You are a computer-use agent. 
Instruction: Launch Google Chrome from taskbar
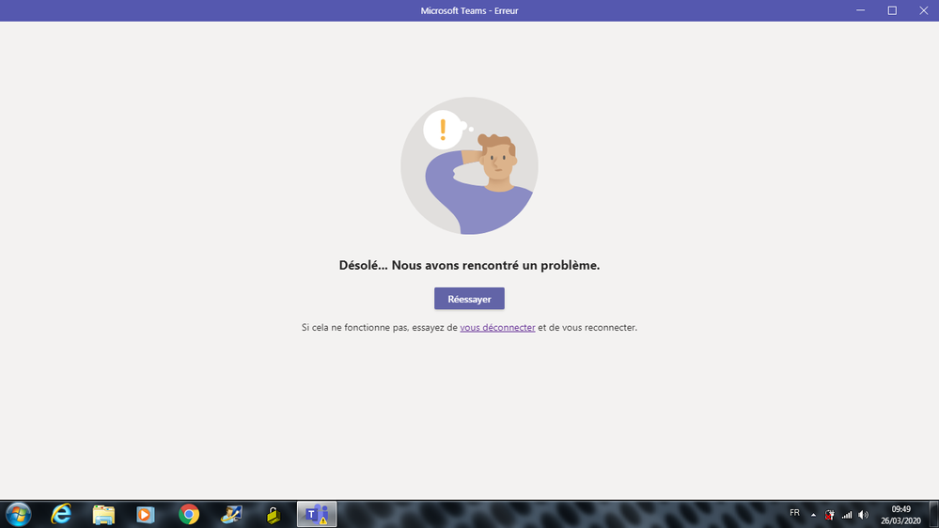(x=189, y=514)
